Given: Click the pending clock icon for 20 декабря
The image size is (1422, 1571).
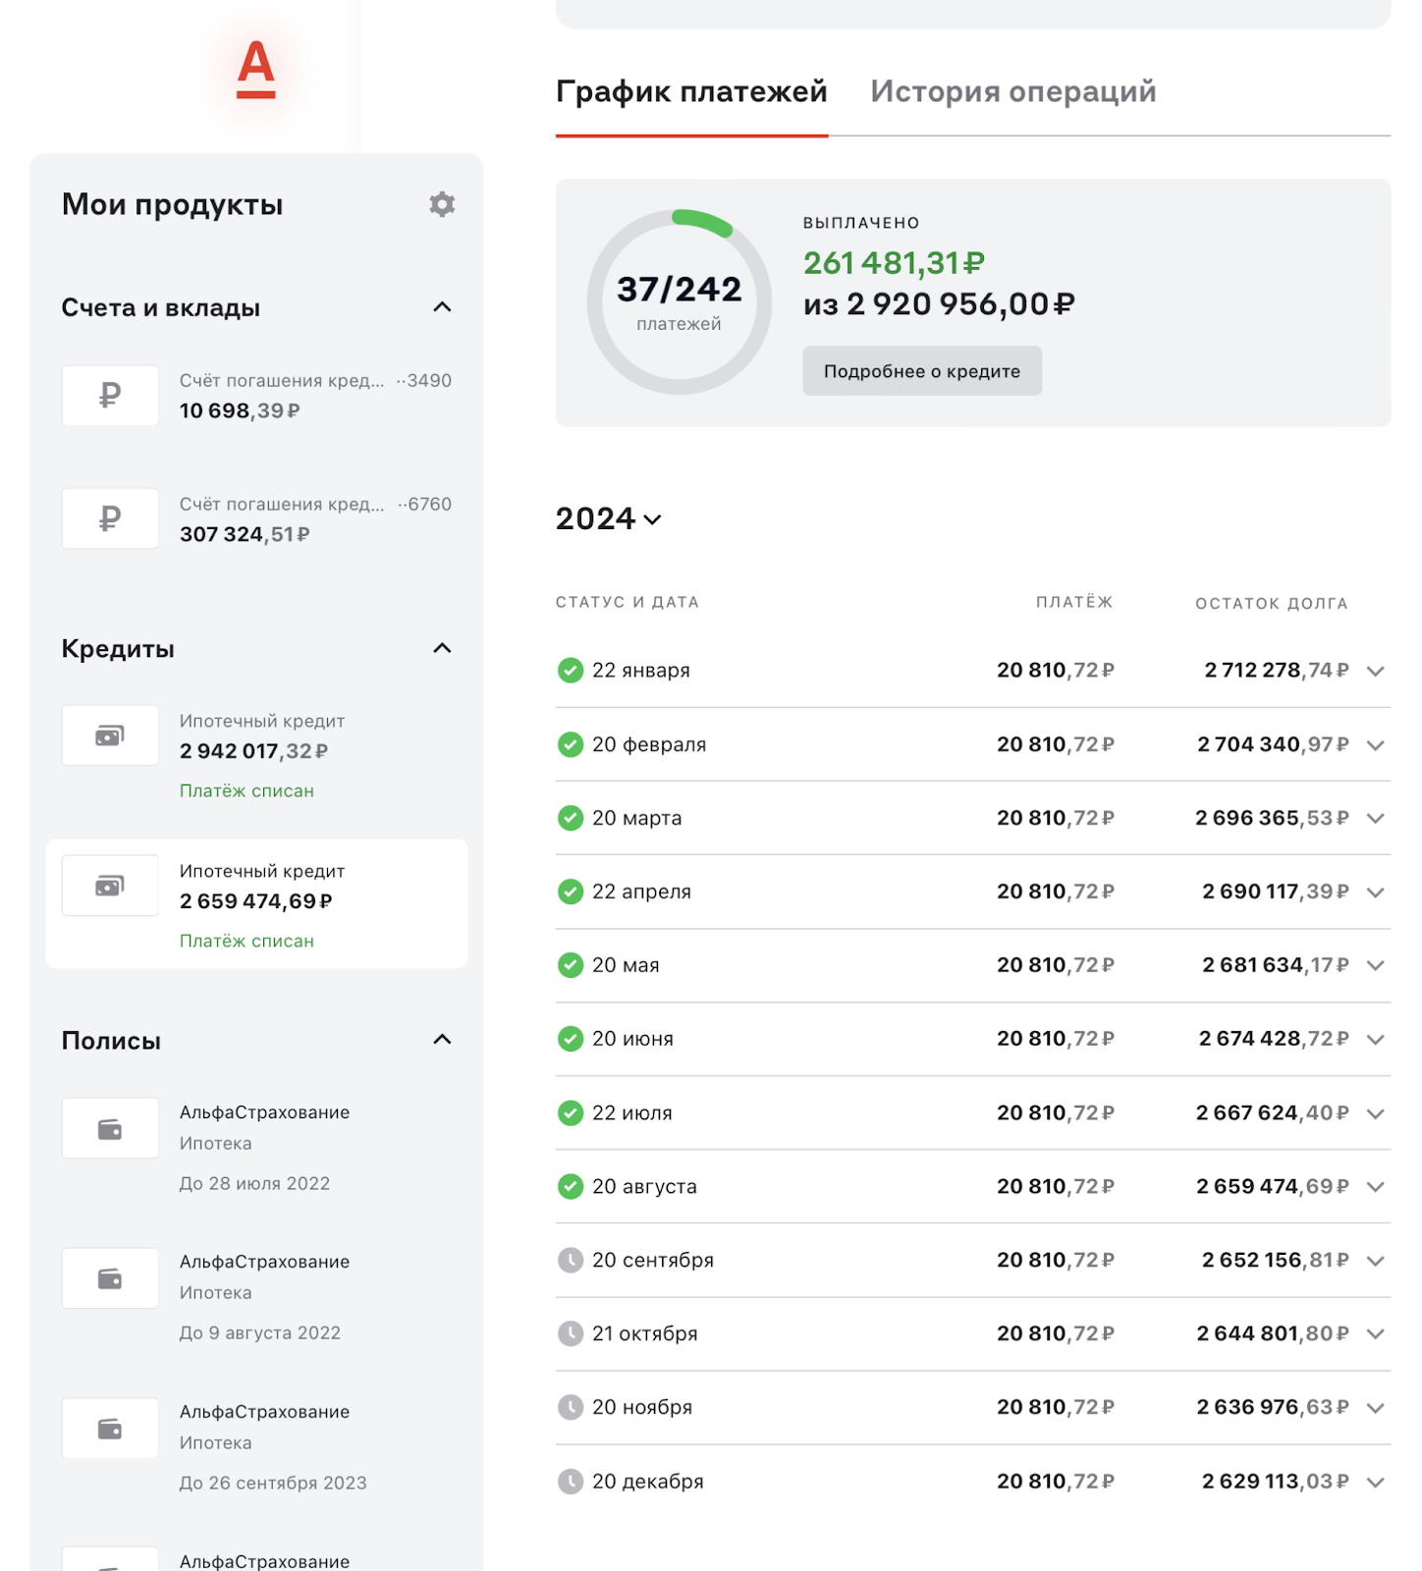Looking at the screenshot, I should pyautogui.click(x=571, y=1481).
